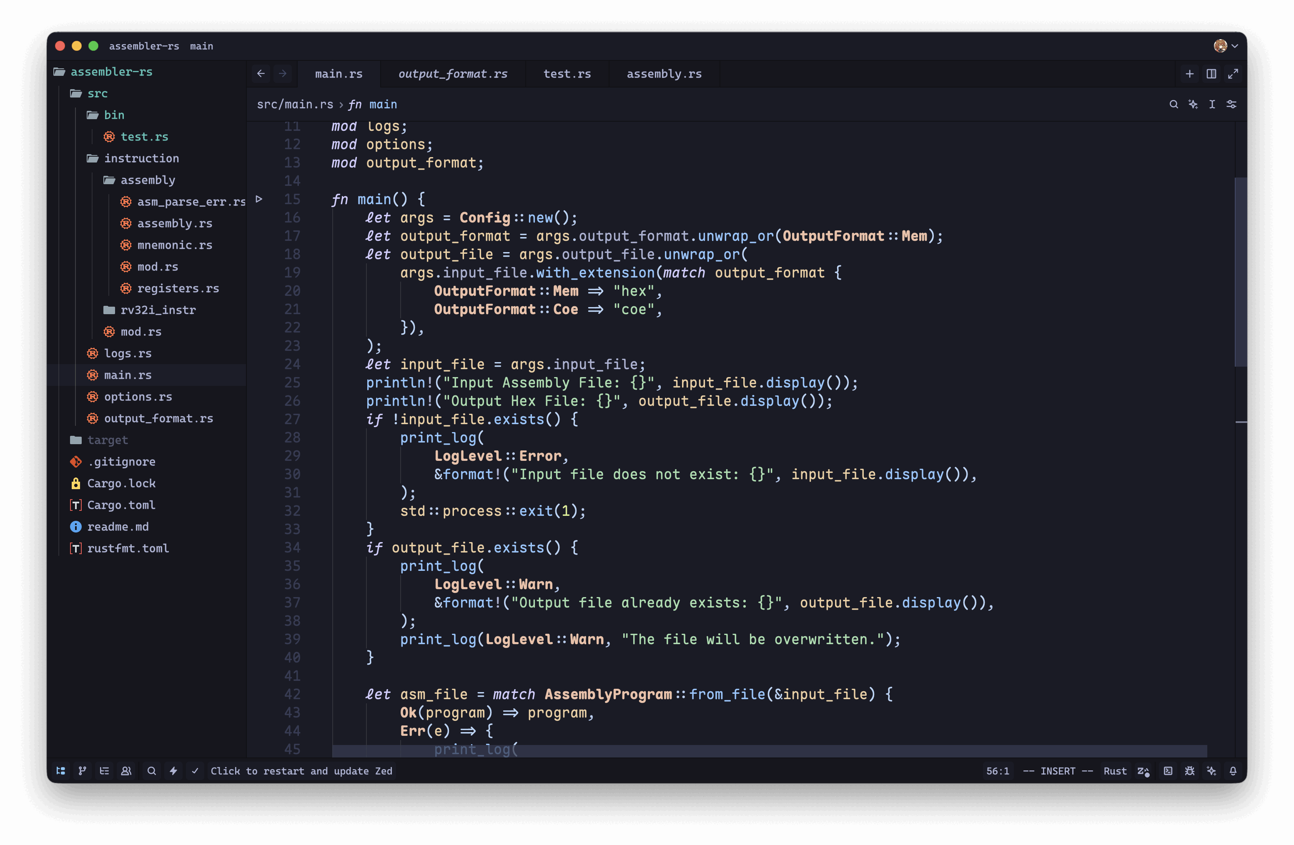Click the Zed edit prediction icon
The height and width of the screenshot is (845, 1294).
click(x=1144, y=771)
